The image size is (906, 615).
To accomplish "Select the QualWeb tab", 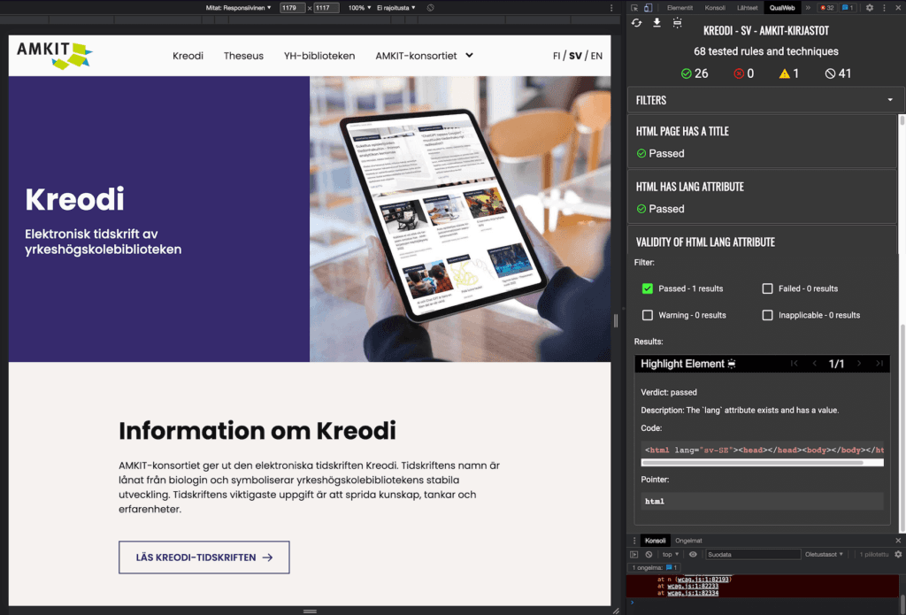I will tap(782, 7).
